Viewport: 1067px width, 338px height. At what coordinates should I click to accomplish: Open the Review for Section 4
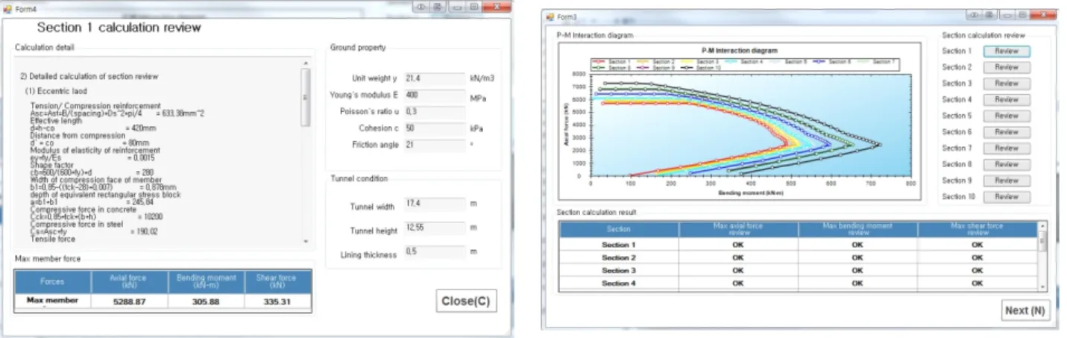[x=1006, y=99]
